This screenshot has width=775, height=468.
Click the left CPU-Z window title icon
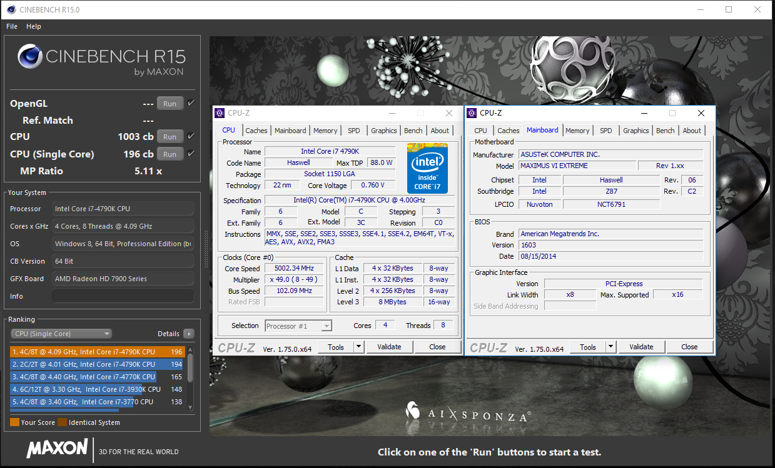coord(220,113)
